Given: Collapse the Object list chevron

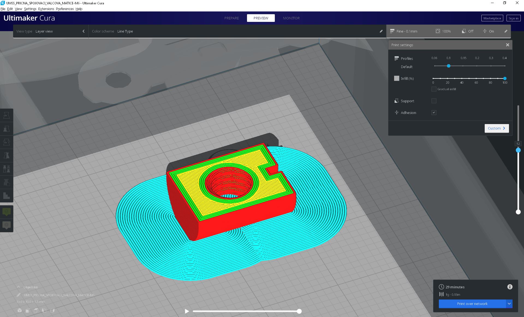Looking at the screenshot, I should coord(19,287).
